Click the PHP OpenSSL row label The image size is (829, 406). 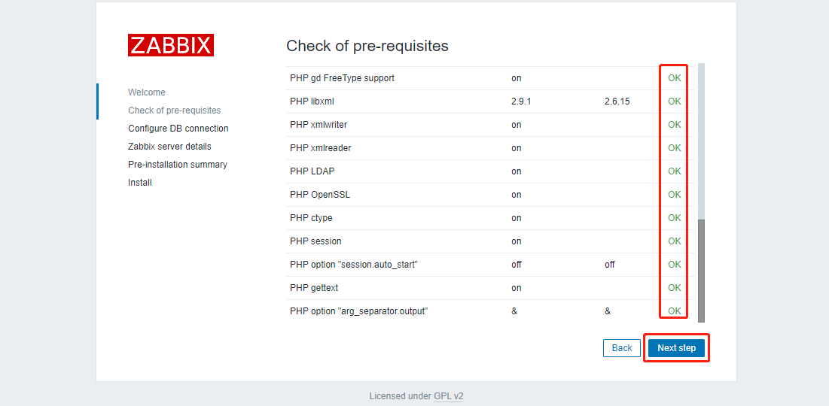320,195
